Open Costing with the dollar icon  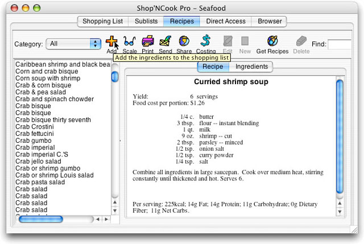click(x=206, y=41)
